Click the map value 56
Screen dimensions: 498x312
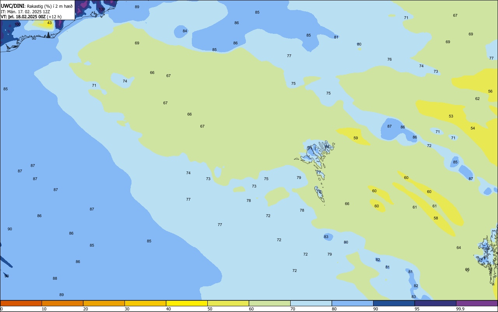coord(490,91)
